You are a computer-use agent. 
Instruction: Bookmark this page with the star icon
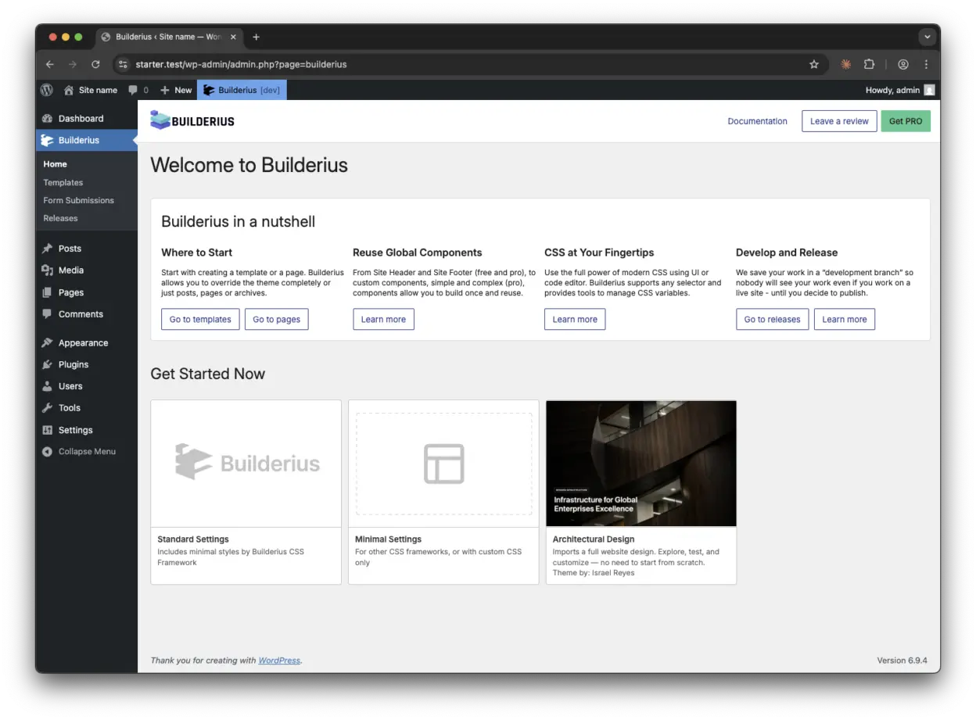[813, 64]
